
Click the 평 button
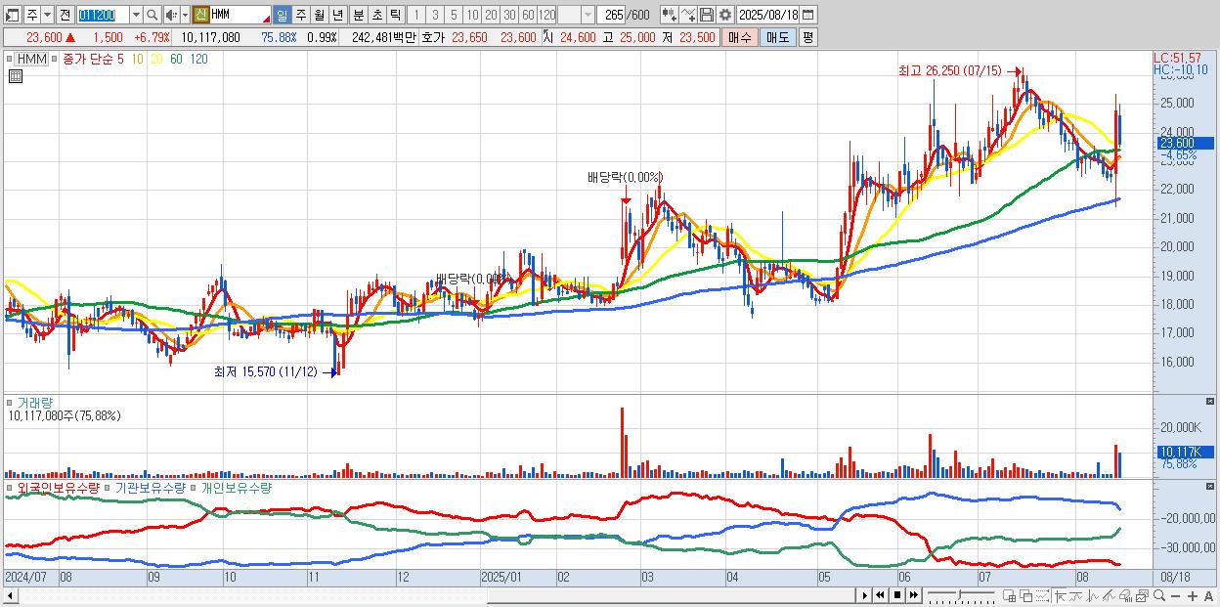click(807, 36)
